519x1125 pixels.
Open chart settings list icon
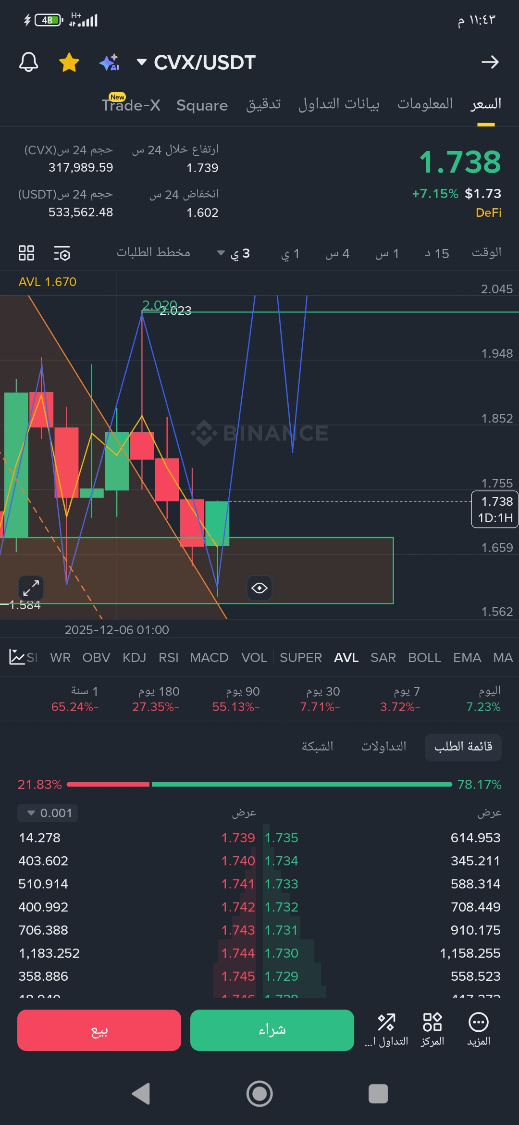tap(62, 253)
